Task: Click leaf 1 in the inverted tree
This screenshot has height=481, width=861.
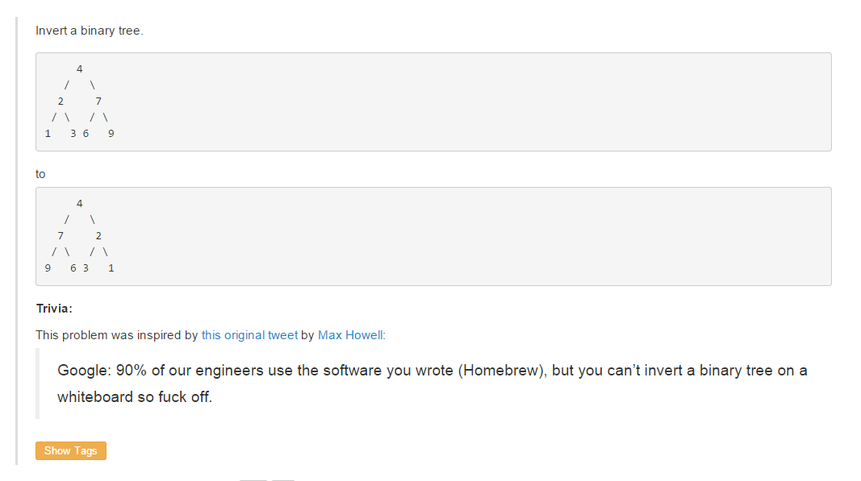Action: point(111,268)
